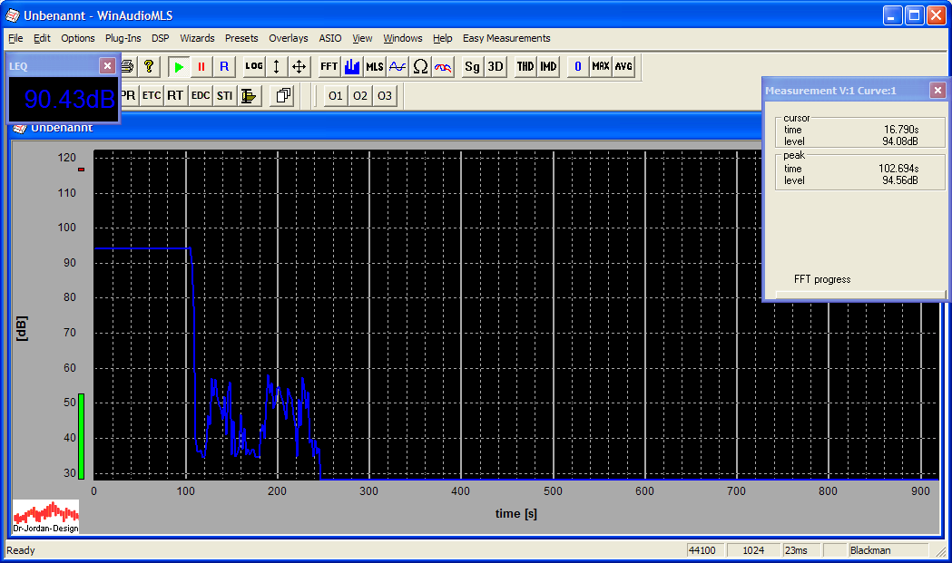The width and height of the screenshot is (952, 563).
Task: Close the LEQ meter window
Action: [107, 65]
